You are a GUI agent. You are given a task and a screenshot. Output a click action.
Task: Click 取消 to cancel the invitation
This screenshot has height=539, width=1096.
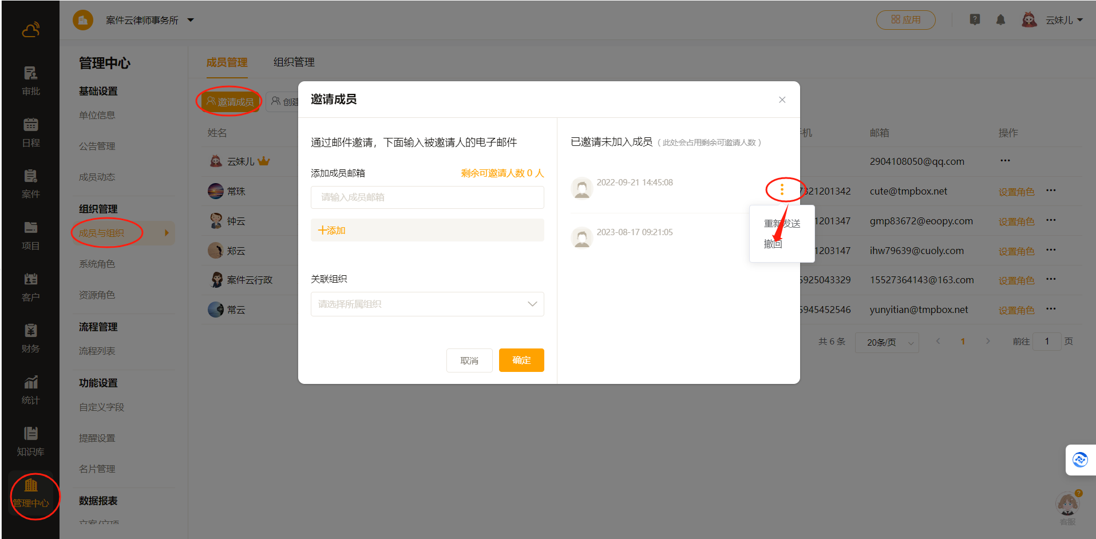(469, 360)
